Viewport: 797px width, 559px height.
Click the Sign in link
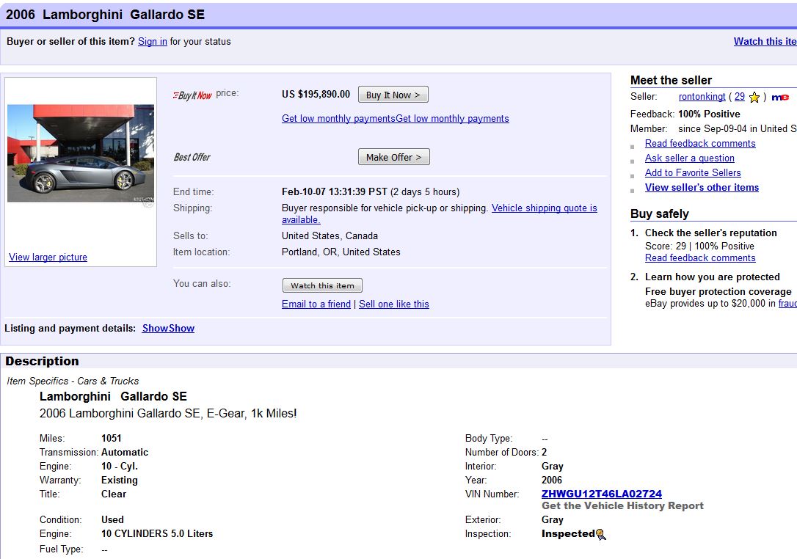[x=153, y=42]
